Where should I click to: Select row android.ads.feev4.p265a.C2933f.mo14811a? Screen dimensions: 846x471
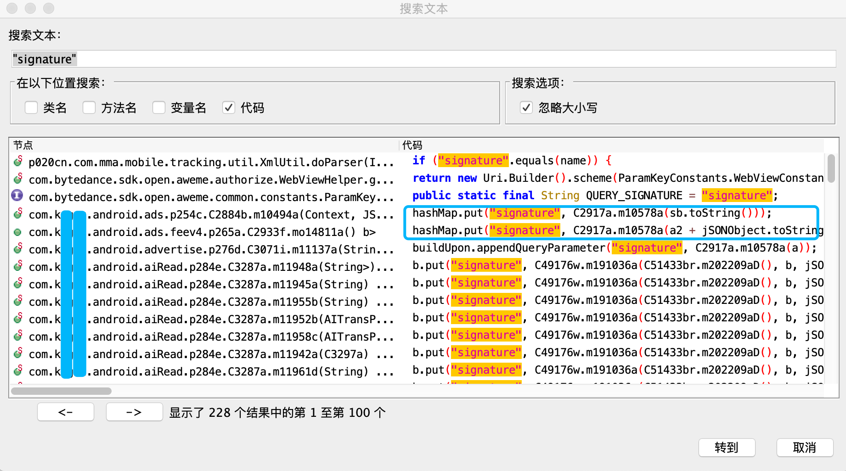[x=203, y=232]
